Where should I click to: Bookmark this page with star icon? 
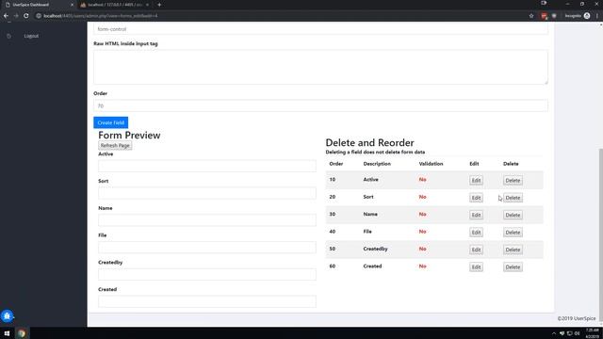531,16
